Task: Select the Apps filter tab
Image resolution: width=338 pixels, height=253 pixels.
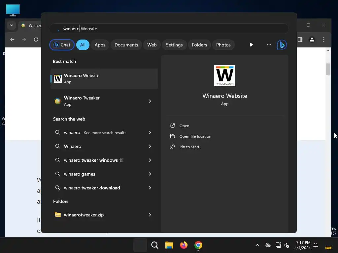Action: (x=100, y=45)
